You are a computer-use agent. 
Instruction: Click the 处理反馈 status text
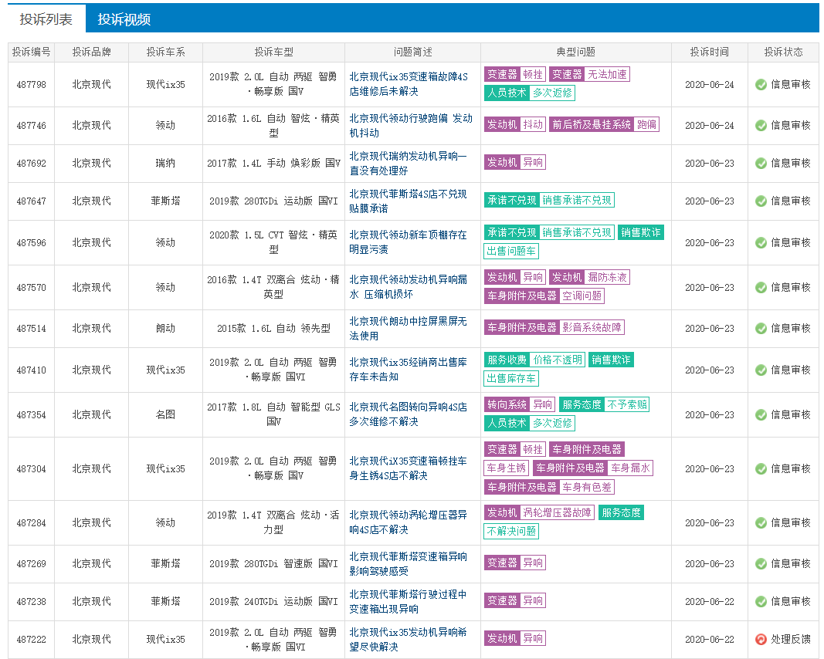[x=790, y=640]
